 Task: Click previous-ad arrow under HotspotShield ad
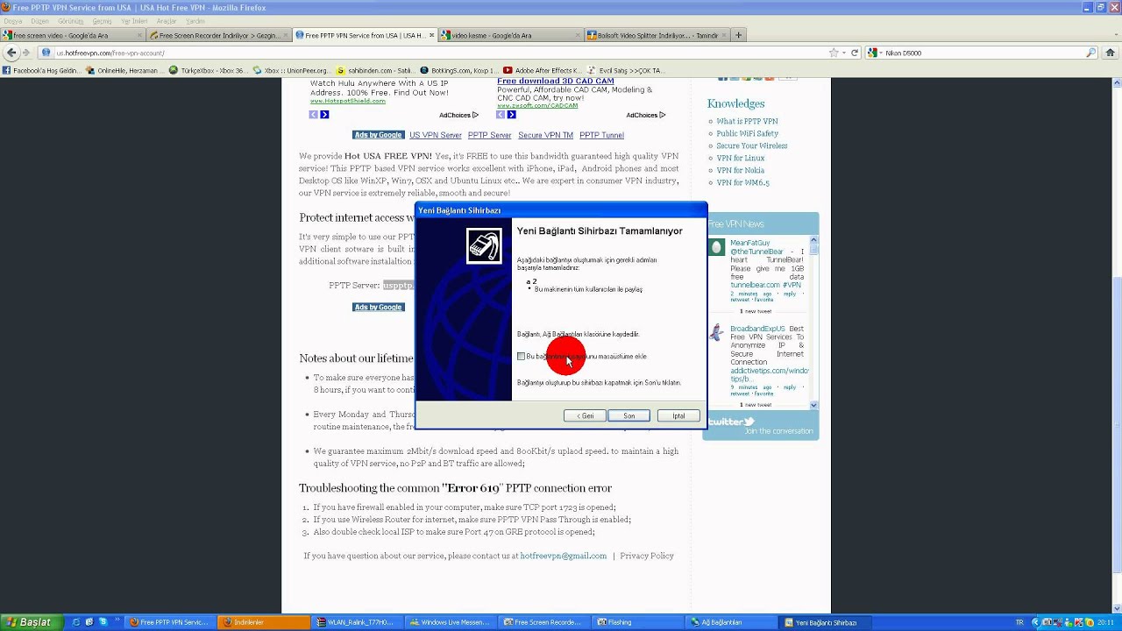[x=313, y=115]
